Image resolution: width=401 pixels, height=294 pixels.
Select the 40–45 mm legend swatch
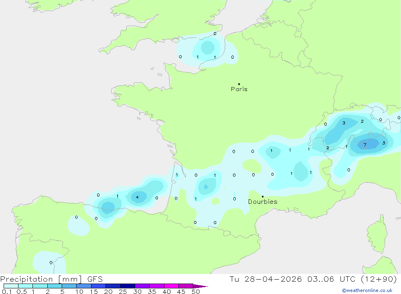[171, 286]
